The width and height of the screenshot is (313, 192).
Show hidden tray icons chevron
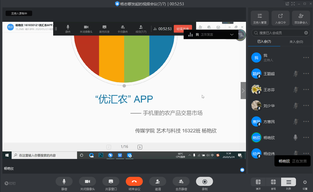tap(190, 155)
